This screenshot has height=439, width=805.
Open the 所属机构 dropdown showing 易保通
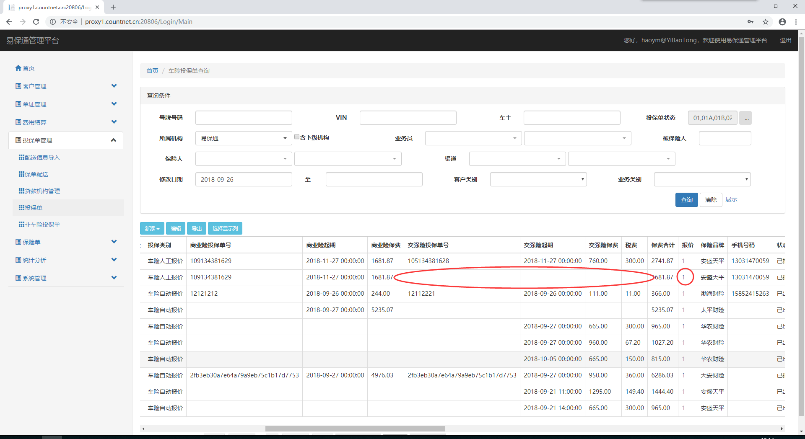(x=243, y=138)
